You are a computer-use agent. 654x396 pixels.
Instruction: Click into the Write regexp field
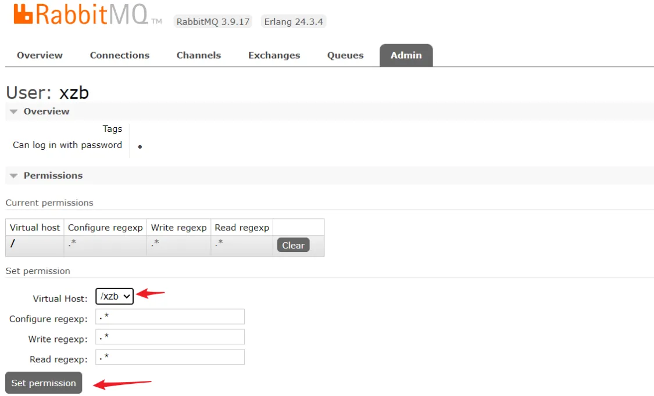(170, 337)
